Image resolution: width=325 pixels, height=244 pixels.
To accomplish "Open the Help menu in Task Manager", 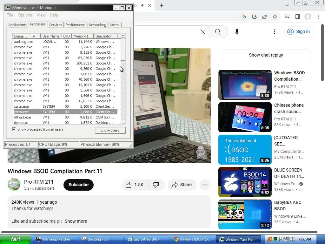I will point(54,15).
